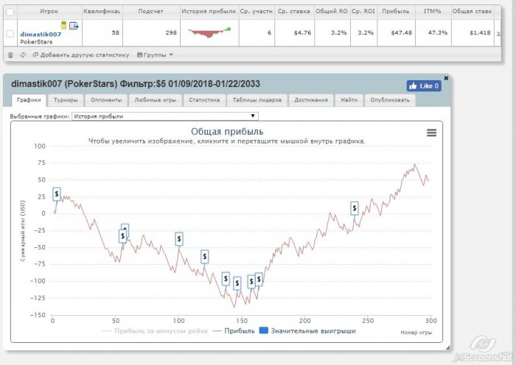Viewport: 516px width, 365px height.
Task: Sort by the Ср. ставка column header
Action: 294,11
